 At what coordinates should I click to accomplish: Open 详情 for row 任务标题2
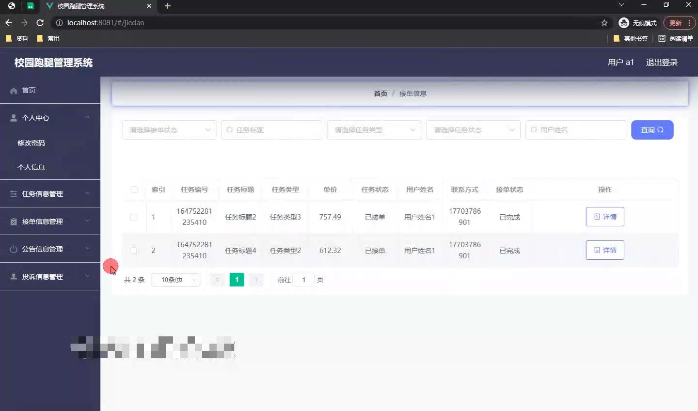(605, 217)
